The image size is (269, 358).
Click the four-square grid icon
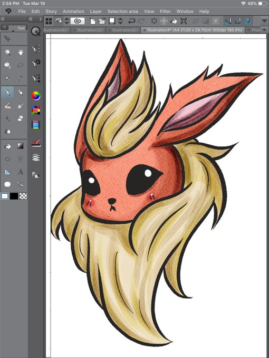[49, 21]
